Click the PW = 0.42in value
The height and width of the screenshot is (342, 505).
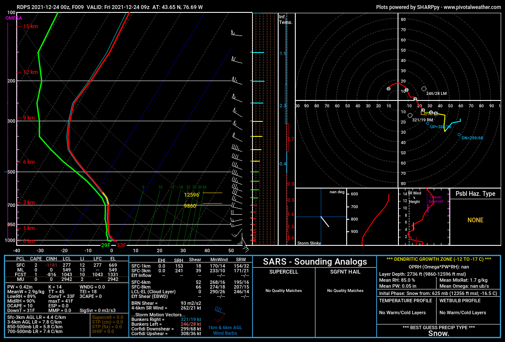20,287
